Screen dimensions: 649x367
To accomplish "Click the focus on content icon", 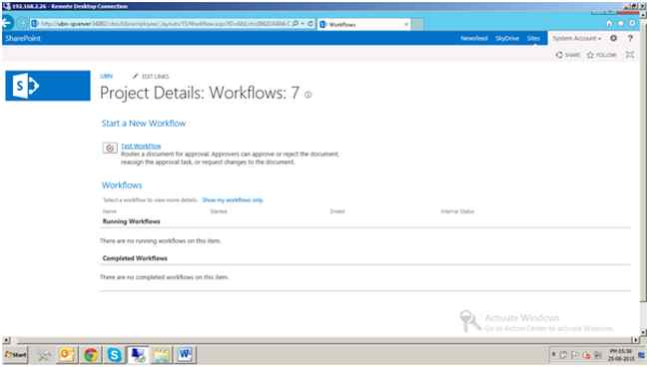I will point(630,55).
